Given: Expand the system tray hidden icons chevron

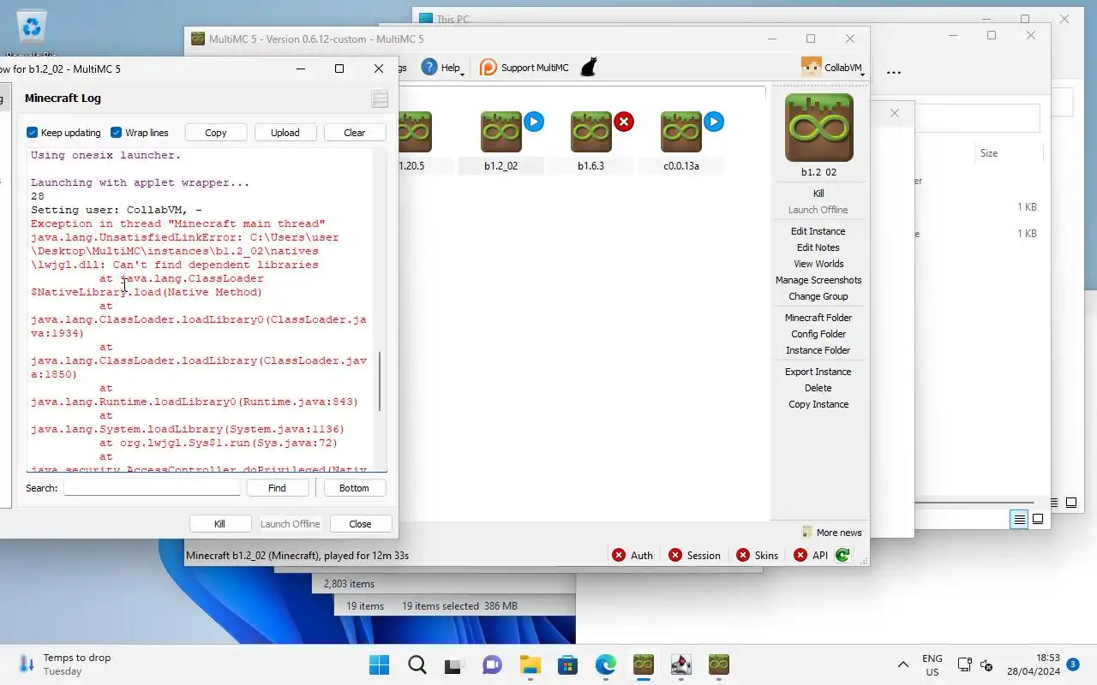Looking at the screenshot, I should [903, 664].
